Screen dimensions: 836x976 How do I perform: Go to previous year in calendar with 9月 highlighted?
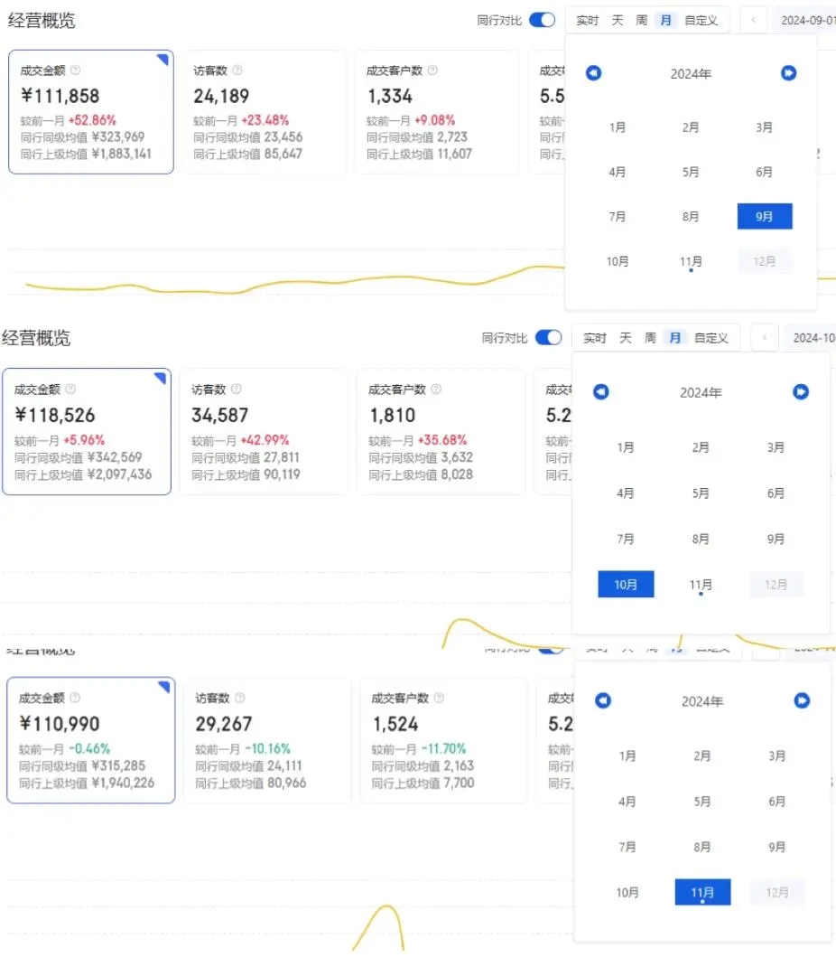[593, 73]
